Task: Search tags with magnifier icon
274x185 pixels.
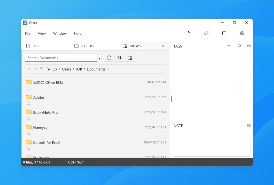Action: click(239, 46)
